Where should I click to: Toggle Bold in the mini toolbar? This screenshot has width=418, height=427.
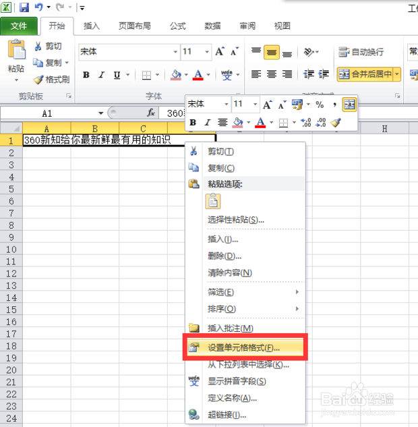click(x=193, y=123)
